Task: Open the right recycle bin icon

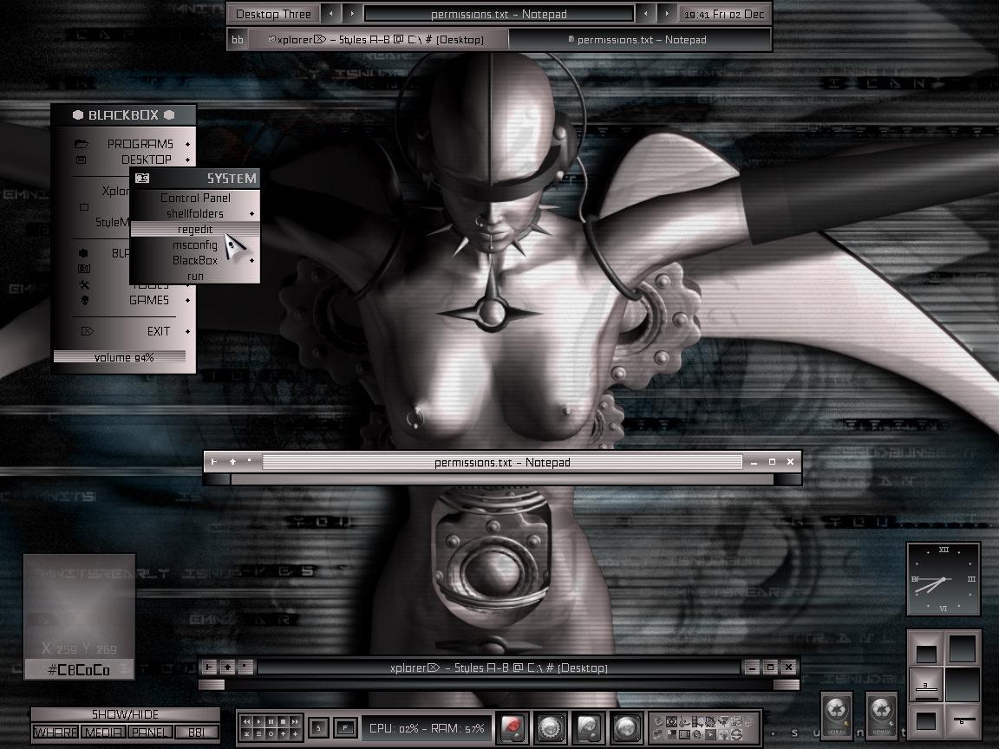Action: (x=882, y=717)
